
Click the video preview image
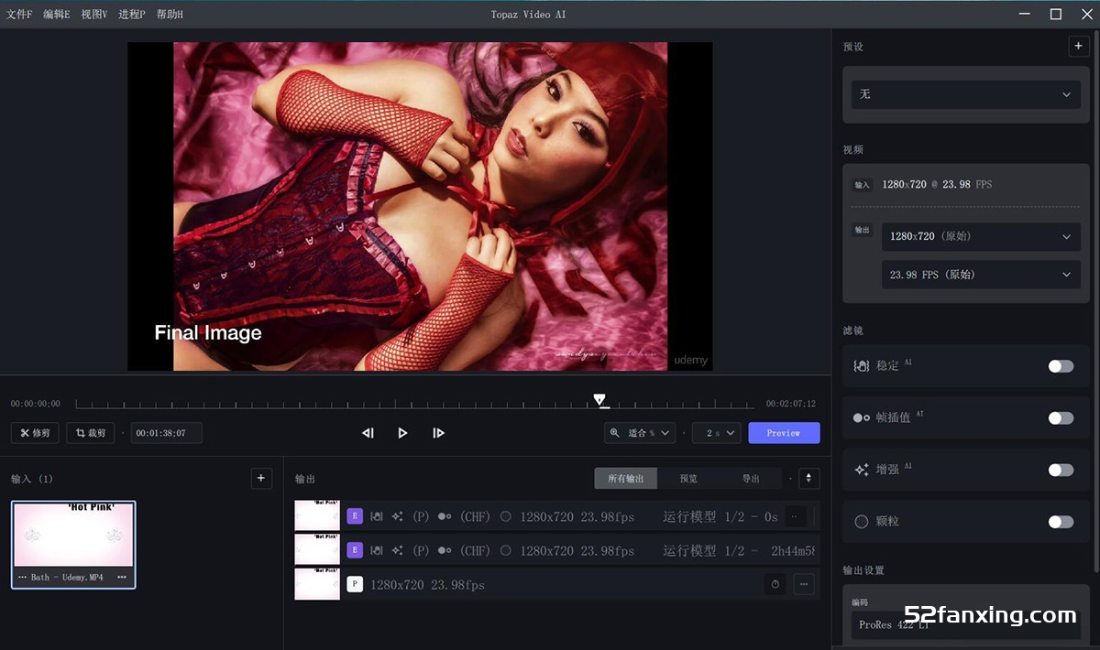(420, 206)
